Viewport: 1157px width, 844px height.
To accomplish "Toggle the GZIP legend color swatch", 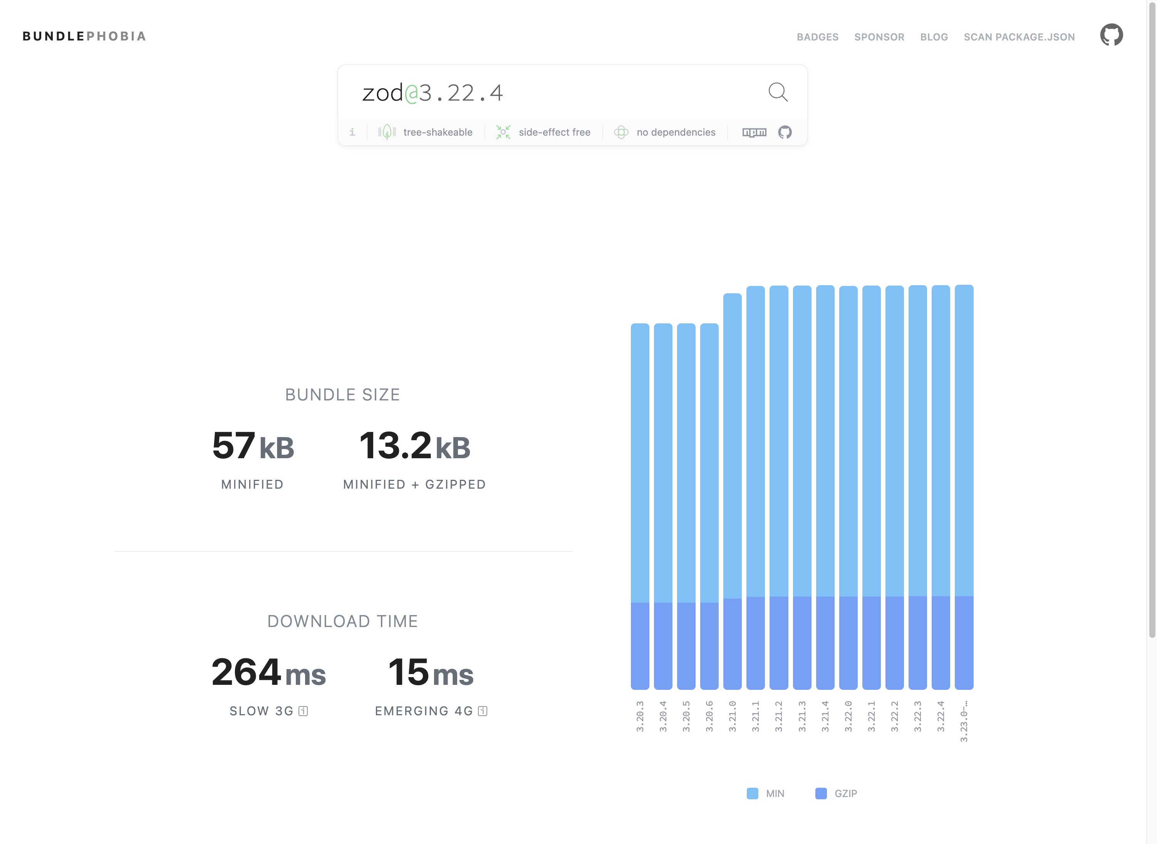I will pos(821,794).
